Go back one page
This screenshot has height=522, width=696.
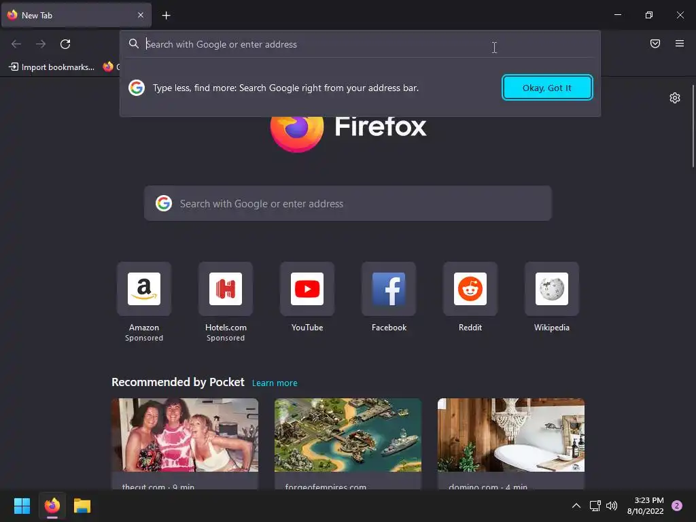tap(16, 44)
